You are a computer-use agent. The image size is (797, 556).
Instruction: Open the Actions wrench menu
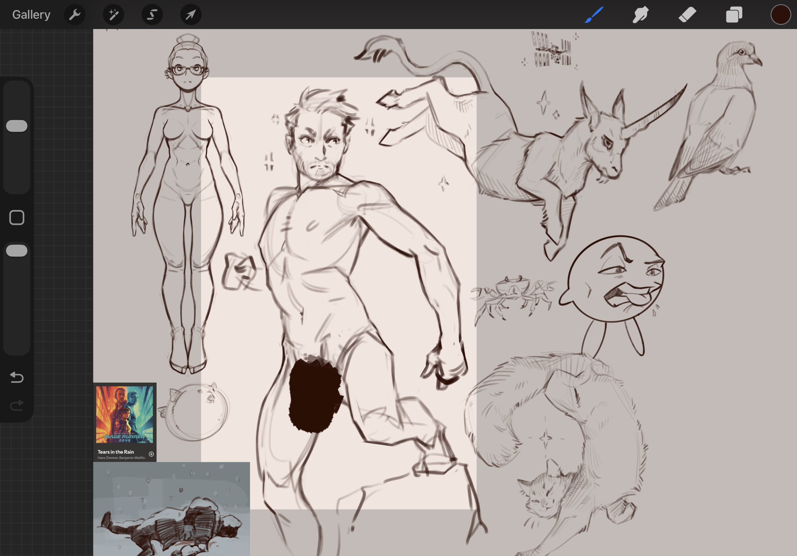(75, 15)
